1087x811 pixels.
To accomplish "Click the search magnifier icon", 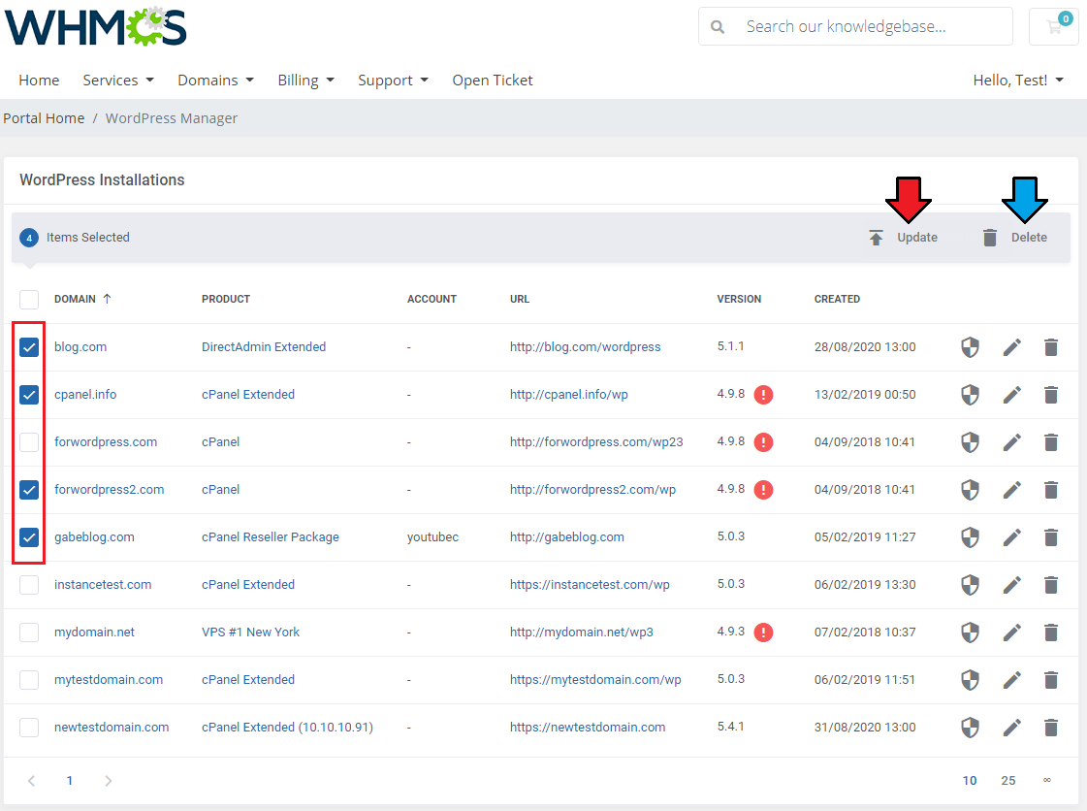I will click(x=718, y=27).
